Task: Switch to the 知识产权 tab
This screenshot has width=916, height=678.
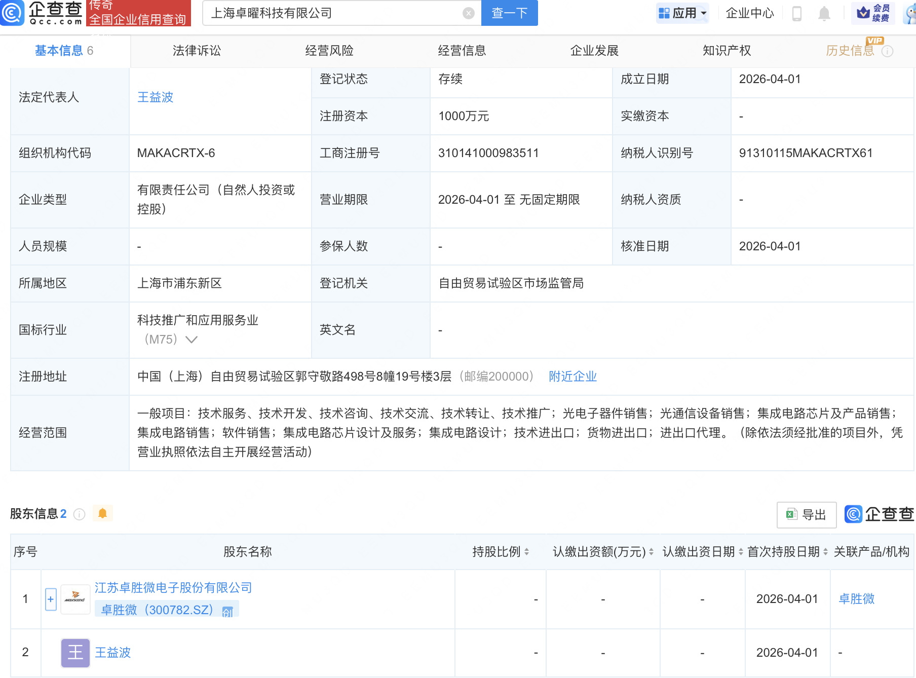Action: (727, 51)
